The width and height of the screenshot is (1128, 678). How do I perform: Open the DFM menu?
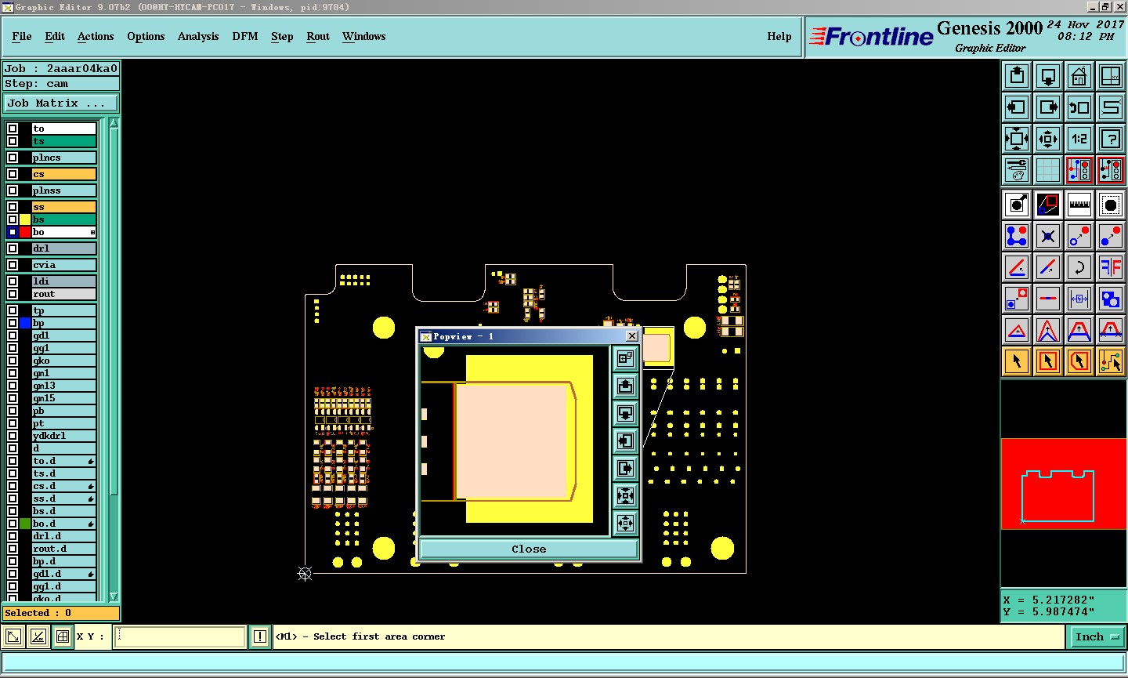(245, 36)
